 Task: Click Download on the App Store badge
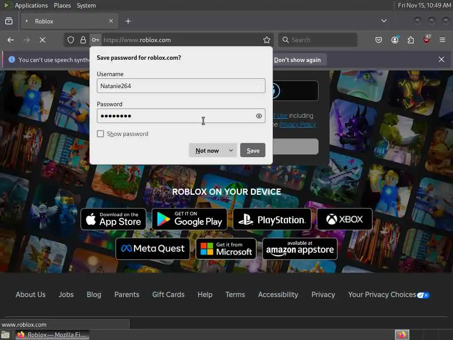point(114,219)
